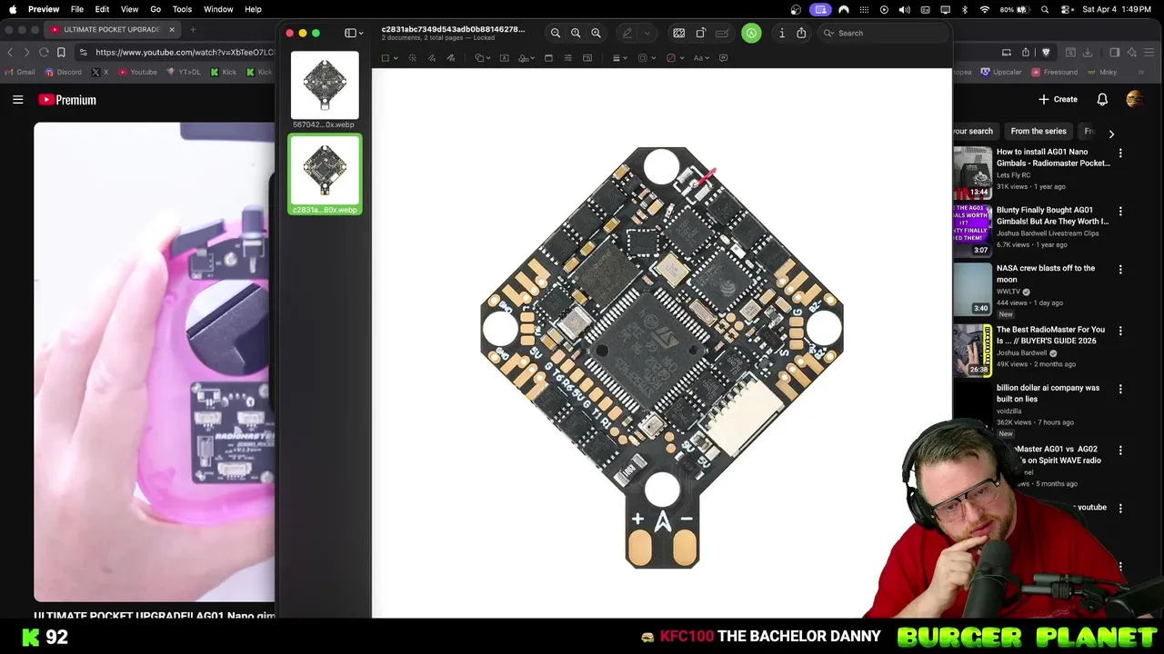This screenshot has height=654, width=1164.
Task: Rotate the image with Preview's rotate icon
Action: tap(700, 33)
